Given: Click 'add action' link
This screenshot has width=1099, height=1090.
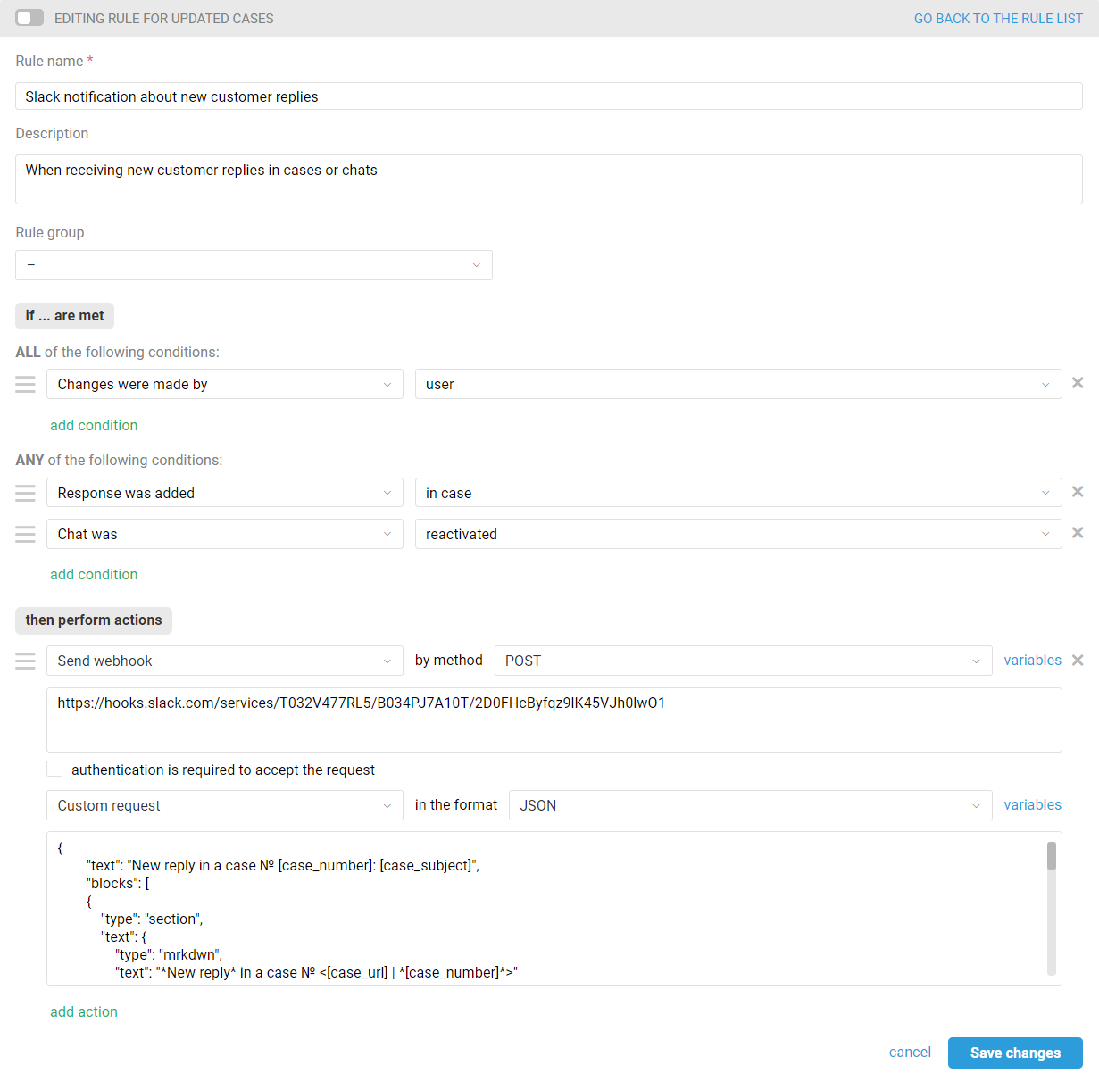Looking at the screenshot, I should pos(84,1011).
